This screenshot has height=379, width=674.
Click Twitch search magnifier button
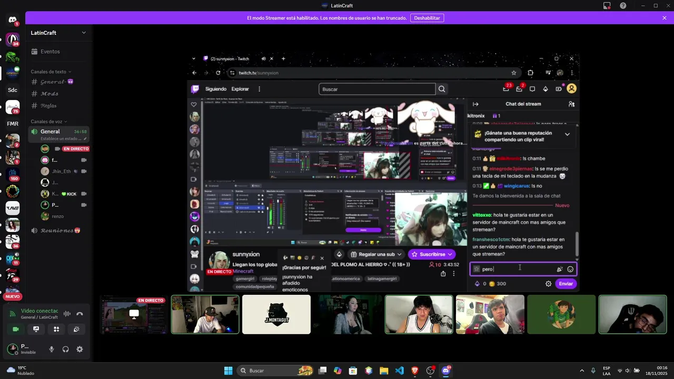tap(442, 89)
